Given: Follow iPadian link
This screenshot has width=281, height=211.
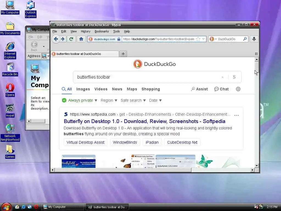Looking at the screenshot, I should (x=152, y=142).
